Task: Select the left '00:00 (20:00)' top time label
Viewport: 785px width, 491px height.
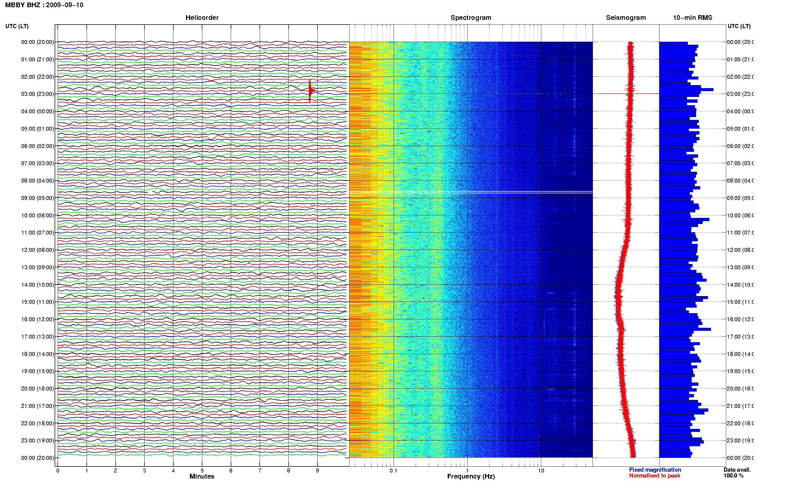Action: pyautogui.click(x=38, y=42)
